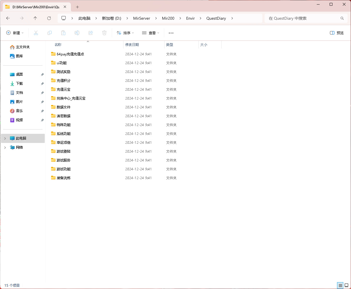
Task: Refresh the current folder view
Action: (49, 18)
